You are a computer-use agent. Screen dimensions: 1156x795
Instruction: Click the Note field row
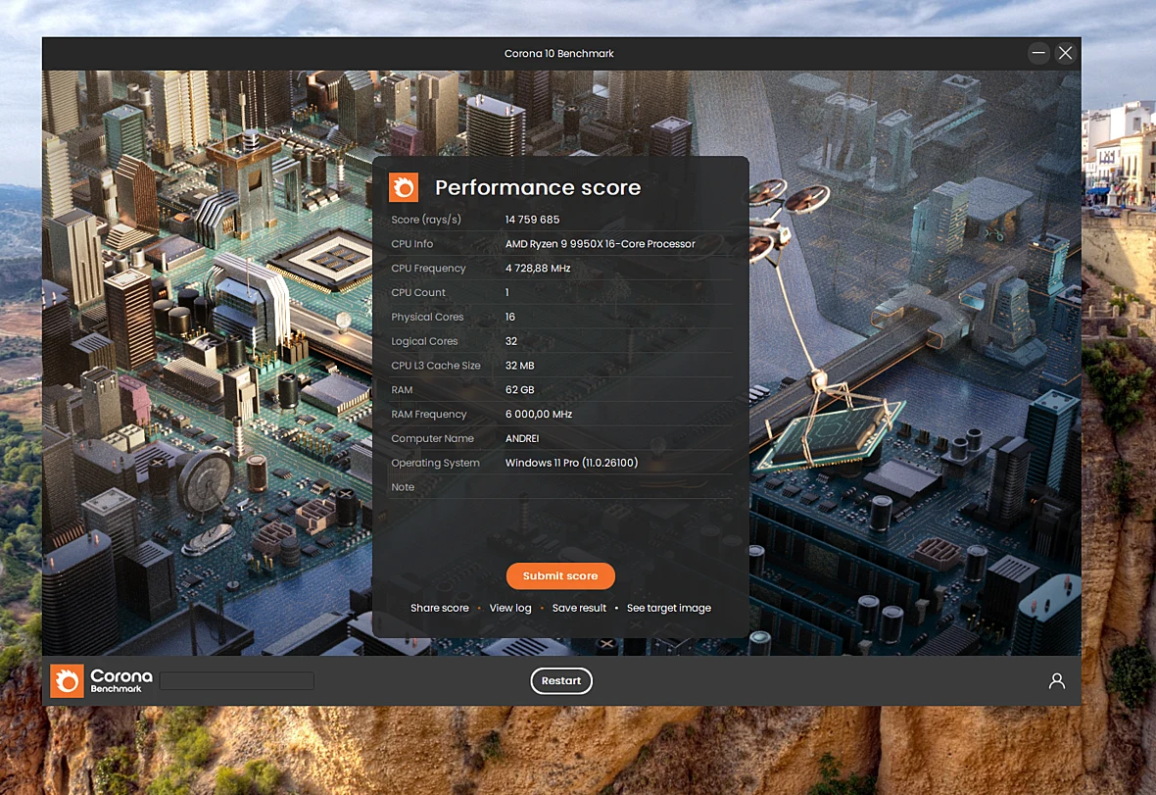click(560, 487)
